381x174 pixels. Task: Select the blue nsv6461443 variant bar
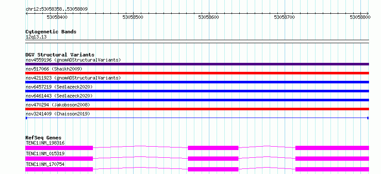pyautogui.click(x=197, y=100)
